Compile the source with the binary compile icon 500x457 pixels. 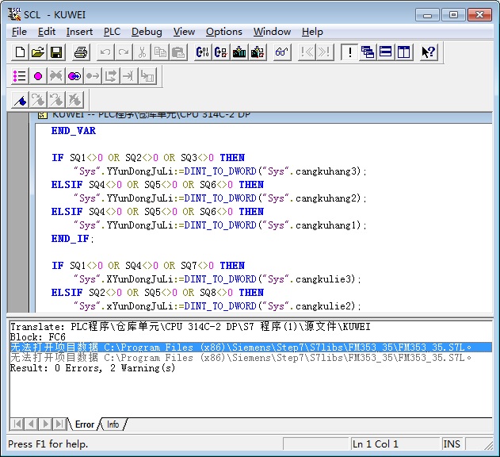coord(203,52)
